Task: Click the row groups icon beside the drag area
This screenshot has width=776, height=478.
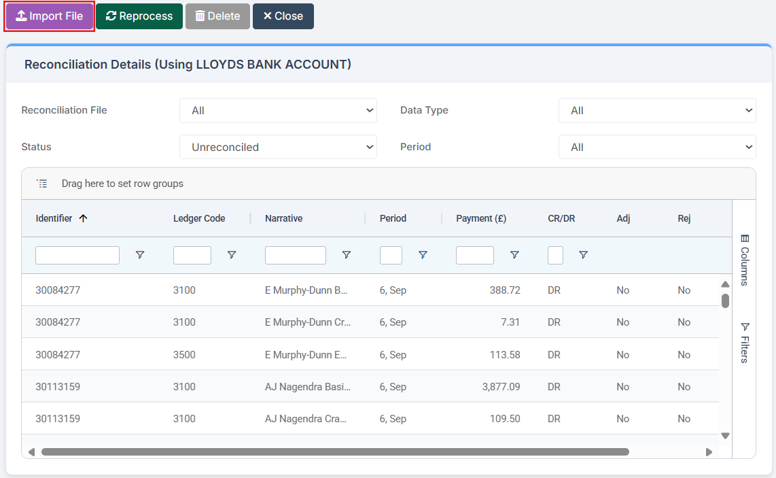Action: [x=42, y=183]
